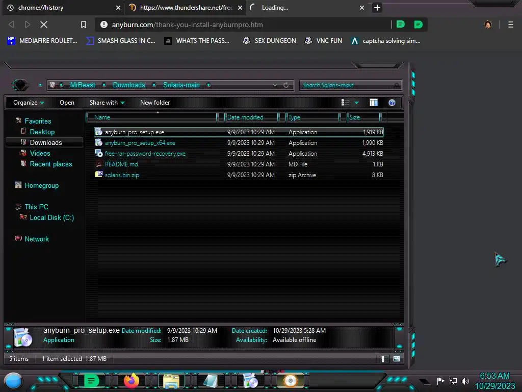Click the browser forward arrow
The image size is (522, 392).
pyautogui.click(x=28, y=24)
